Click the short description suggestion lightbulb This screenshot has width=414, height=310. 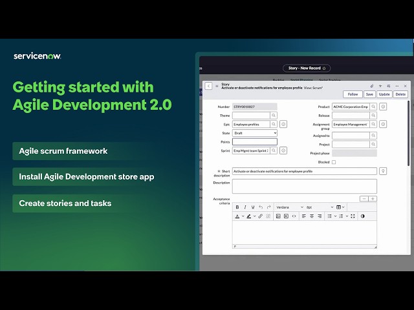pos(383,171)
